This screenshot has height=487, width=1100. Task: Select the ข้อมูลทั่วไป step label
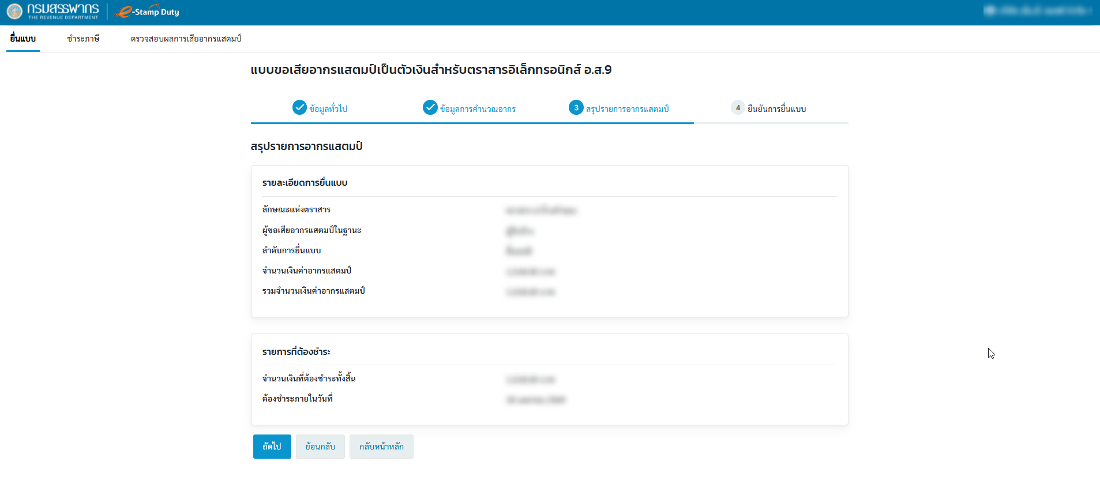[328, 109]
